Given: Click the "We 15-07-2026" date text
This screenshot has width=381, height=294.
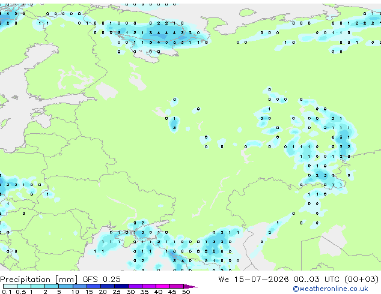Looking at the screenshot, I should 254,279.
